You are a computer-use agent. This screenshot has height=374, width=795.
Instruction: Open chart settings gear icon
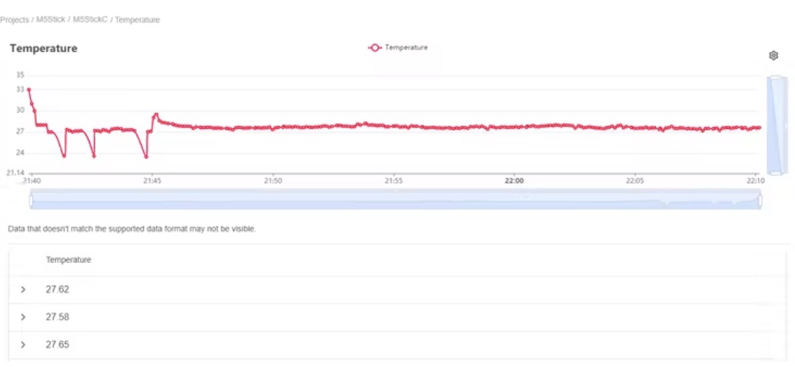773,56
